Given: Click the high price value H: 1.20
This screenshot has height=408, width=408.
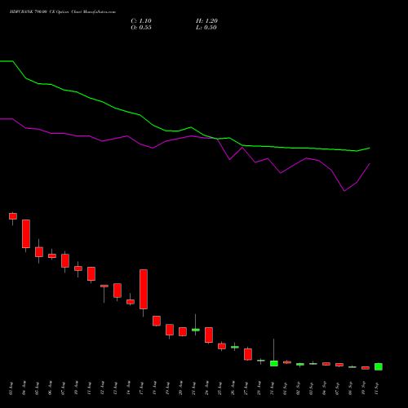Looking at the screenshot, I should 206,21.
